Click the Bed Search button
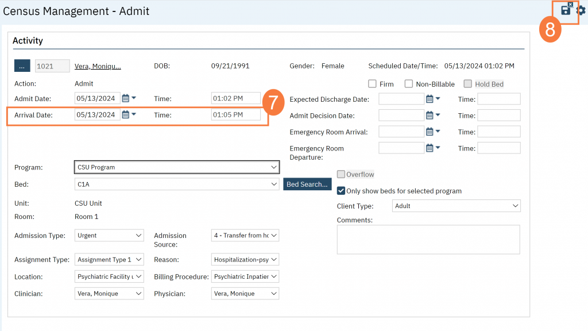Screen dimensions: 588x331 [307, 184]
